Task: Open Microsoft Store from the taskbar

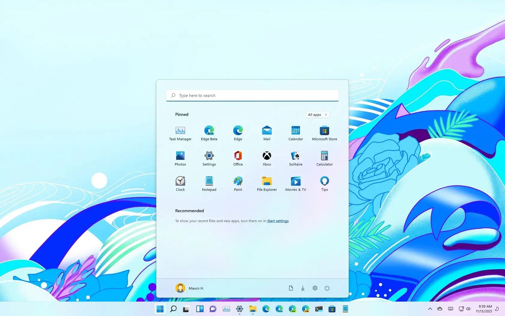Action: (332, 309)
